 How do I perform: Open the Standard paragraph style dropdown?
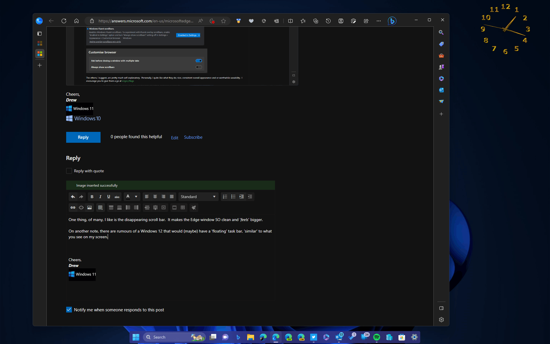point(198,197)
